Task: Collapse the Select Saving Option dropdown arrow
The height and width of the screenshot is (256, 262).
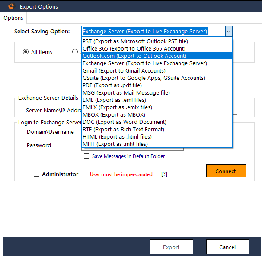Action: point(229,31)
